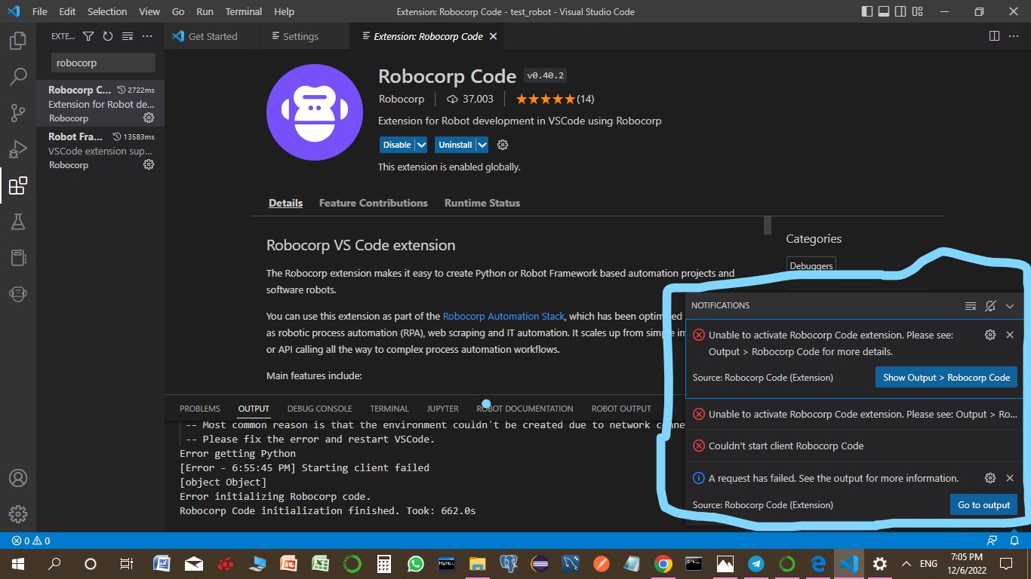Click the filter extensions funnel icon
Image resolution: width=1031 pixels, height=579 pixels.
click(x=88, y=36)
